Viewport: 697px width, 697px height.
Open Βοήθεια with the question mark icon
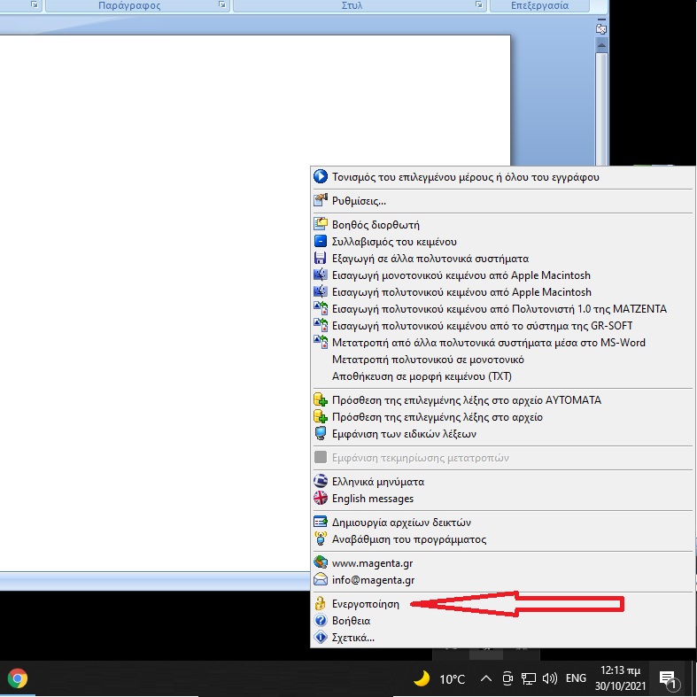tap(351, 621)
